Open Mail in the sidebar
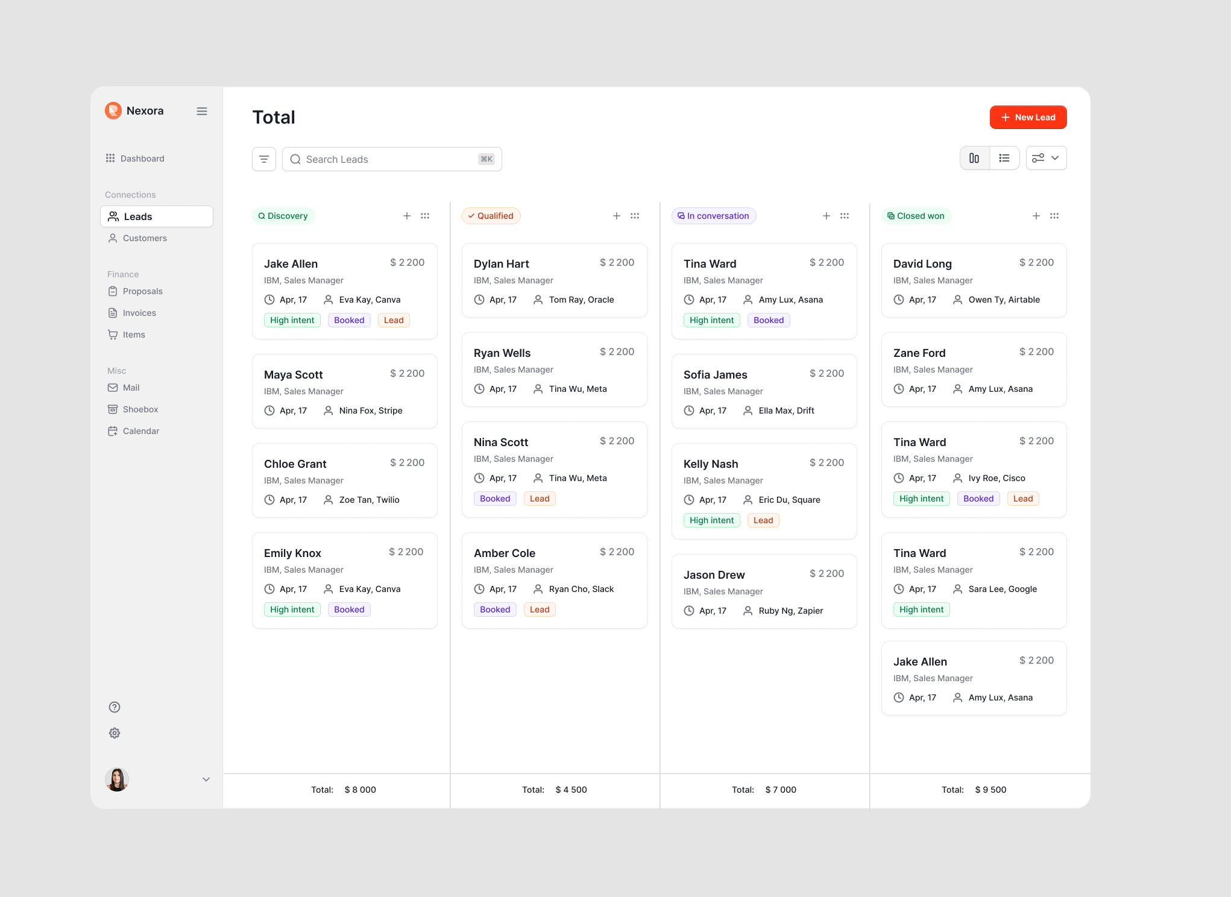1231x897 pixels. [x=124, y=388]
